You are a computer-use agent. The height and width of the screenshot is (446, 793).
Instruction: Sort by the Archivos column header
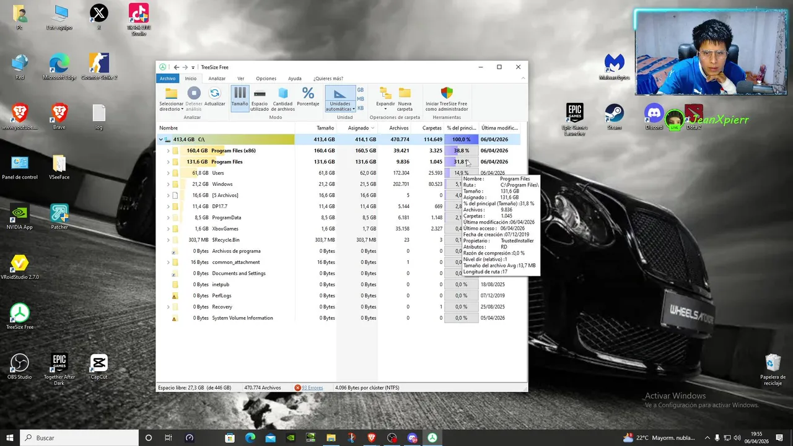point(395,128)
